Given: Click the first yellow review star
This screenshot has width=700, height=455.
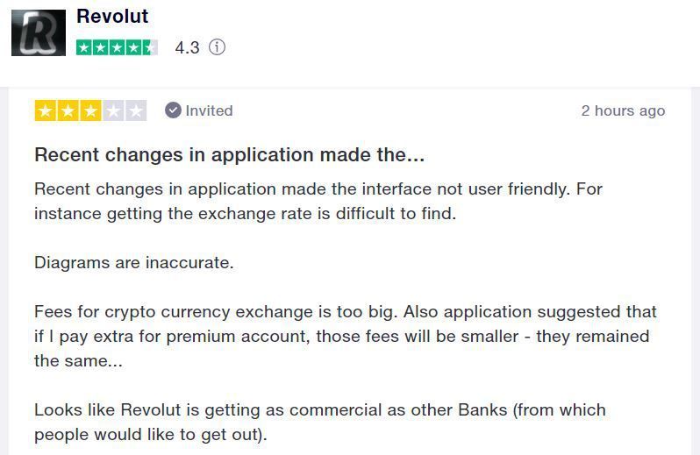Looking at the screenshot, I should point(45,110).
